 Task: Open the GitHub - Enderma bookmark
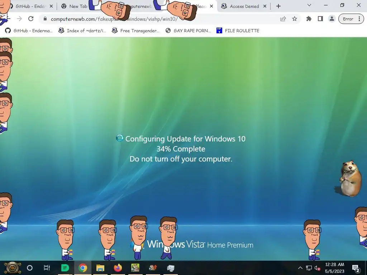click(x=29, y=31)
